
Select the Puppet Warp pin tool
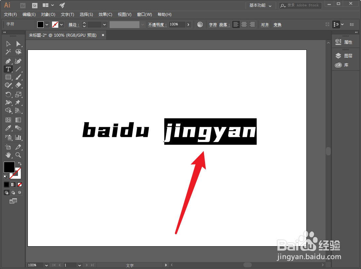[x=18, y=102]
